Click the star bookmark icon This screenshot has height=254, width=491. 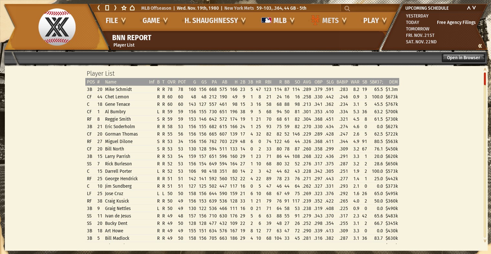coord(124,8)
